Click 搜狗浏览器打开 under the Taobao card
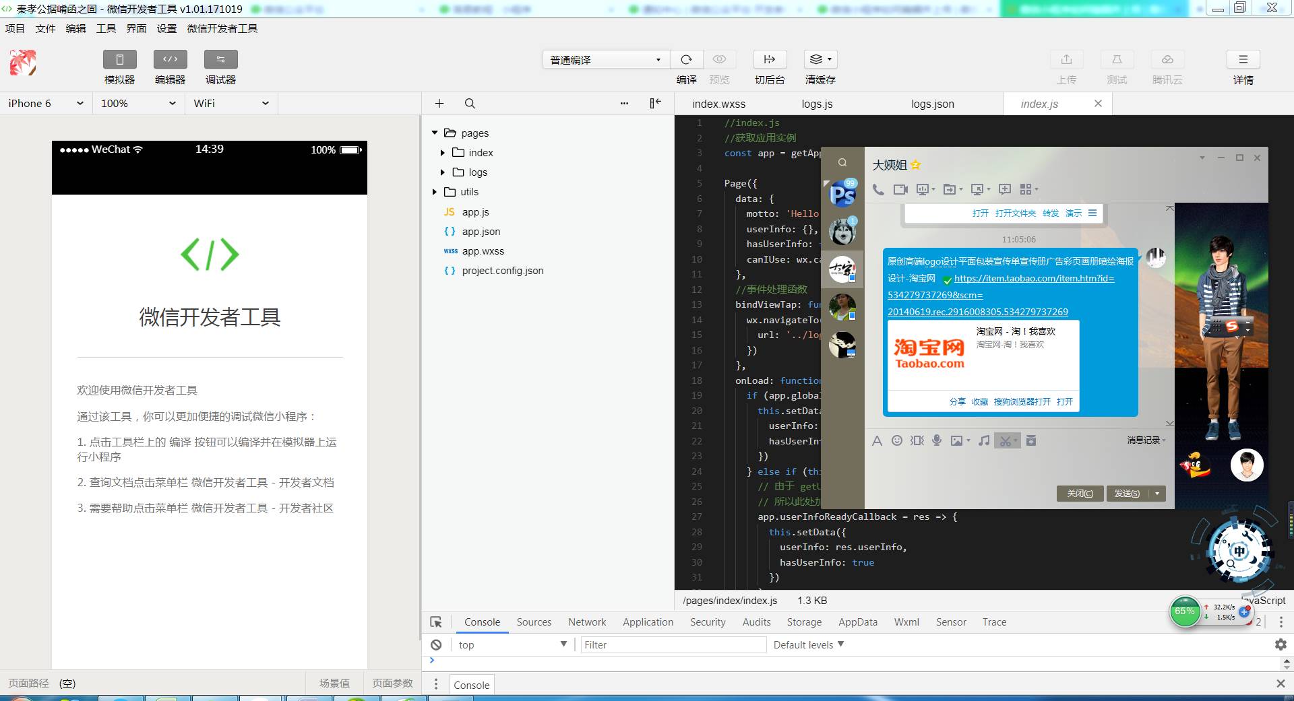The height and width of the screenshot is (701, 1294). pos(1022,401)
